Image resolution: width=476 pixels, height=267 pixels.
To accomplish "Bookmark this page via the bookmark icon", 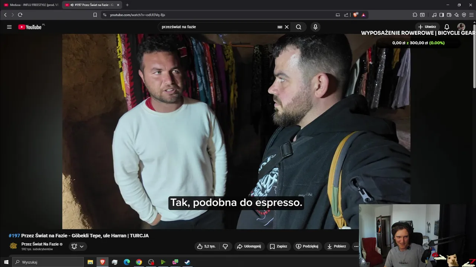I will 95,15.
